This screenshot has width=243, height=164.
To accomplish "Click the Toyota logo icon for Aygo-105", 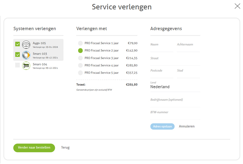I will point(26,45).
